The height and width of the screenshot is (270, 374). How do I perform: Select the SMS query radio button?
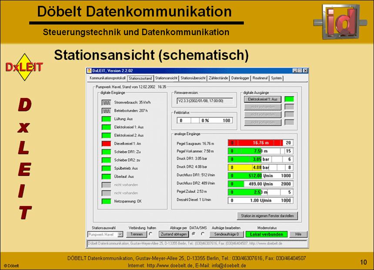pyautogui.click(x=203, y=234)
